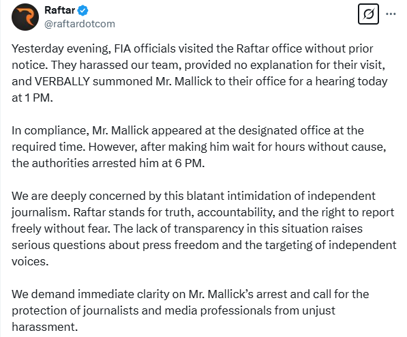Viewport: 407px width, 337px height.
Task: Open the Grok explain-post icon
Action: 368,14
